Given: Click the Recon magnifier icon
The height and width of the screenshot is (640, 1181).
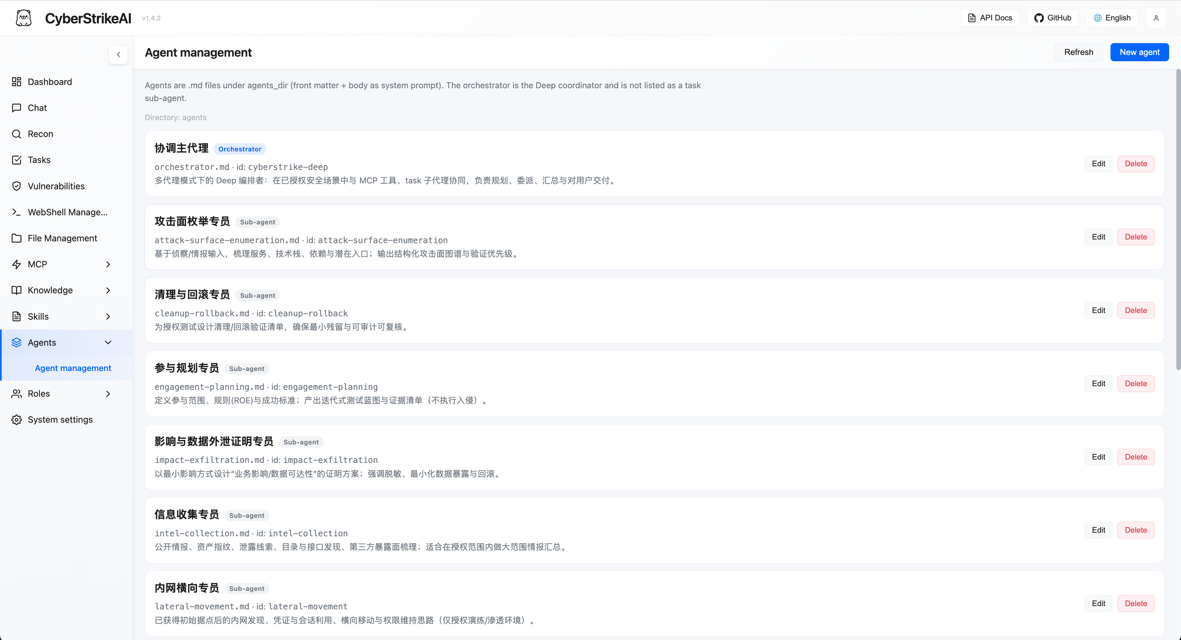Looking at the screenshot, I should click(x=16, y=134).
